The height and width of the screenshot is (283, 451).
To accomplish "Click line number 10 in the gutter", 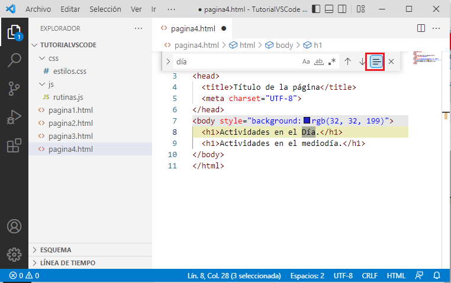I will tap(172, 155).
